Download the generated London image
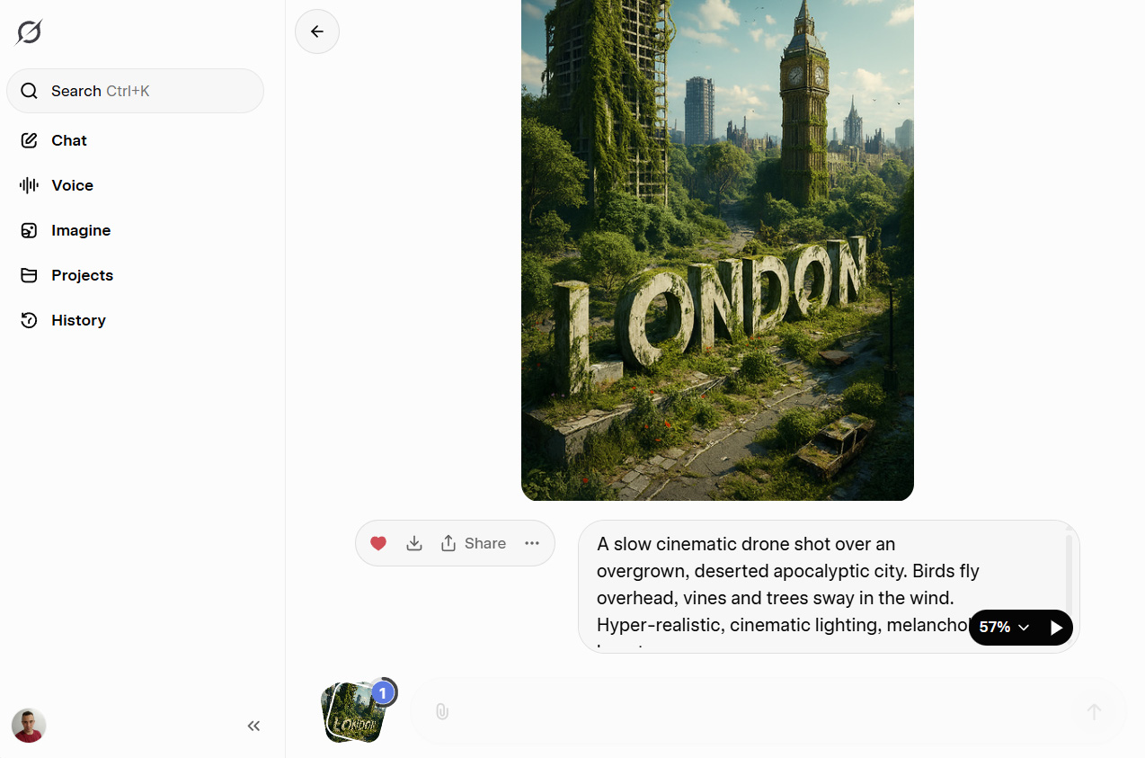1145x758 pixels. point(414,543)
